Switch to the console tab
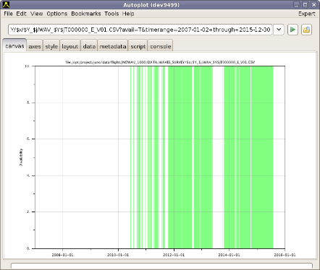The image size is (320, 270). point(161,46)
